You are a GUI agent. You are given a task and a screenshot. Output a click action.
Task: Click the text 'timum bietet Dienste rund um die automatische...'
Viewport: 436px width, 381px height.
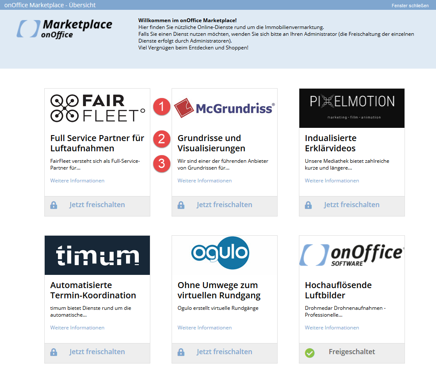[91, 312]
